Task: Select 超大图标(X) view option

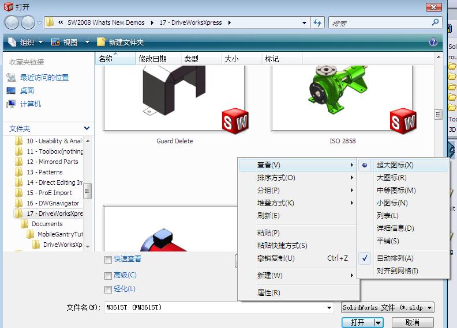Action: tap(403, 165)
